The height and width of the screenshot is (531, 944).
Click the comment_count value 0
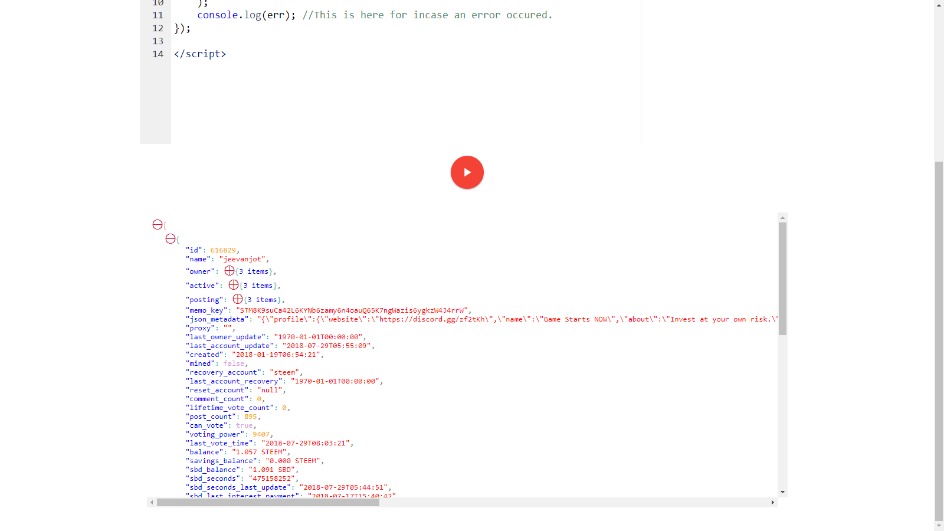[x=259, y=399]
